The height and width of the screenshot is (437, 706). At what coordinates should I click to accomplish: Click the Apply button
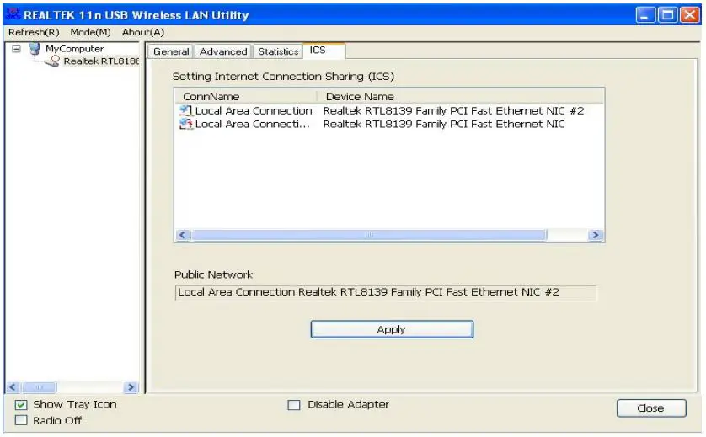392,329
